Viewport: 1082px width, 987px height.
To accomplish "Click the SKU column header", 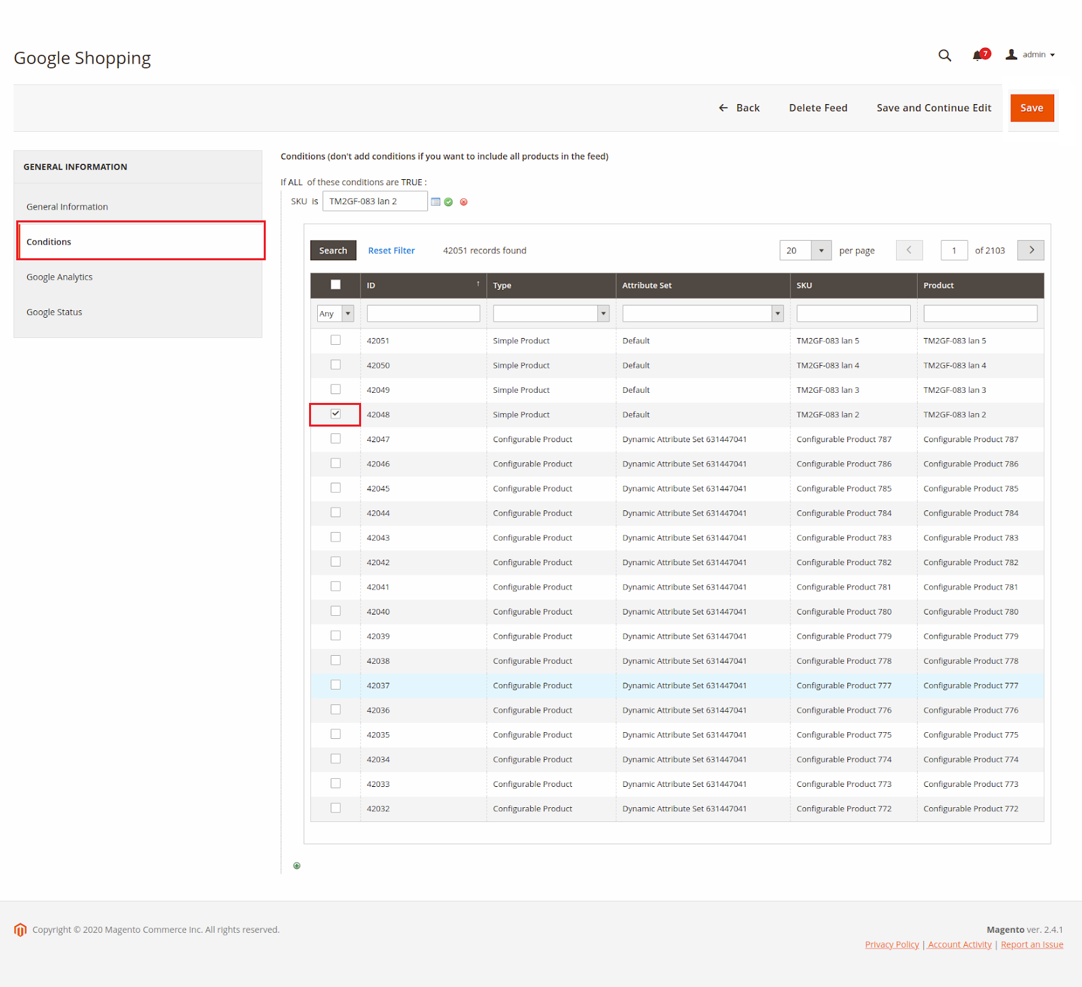I will pos(853,285).
